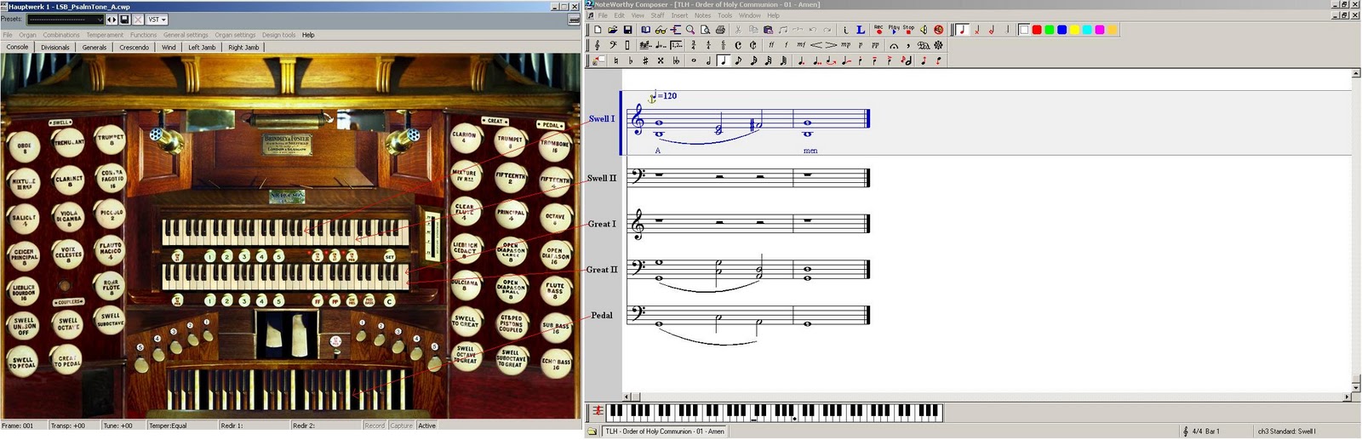Switch to the Left Jamb tab

point(202,48)
